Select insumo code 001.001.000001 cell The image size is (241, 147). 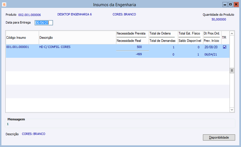click(x=17, y=47)
